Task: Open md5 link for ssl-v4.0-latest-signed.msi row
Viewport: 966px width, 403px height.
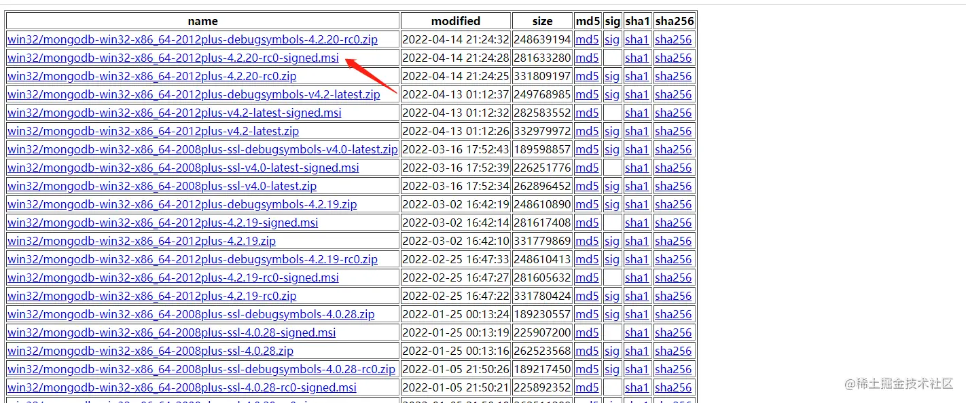Action: click(x=587, y=168)
